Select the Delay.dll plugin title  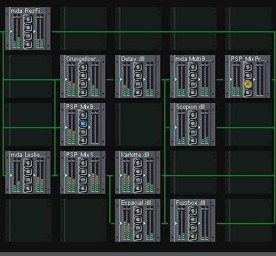point(133,59)
